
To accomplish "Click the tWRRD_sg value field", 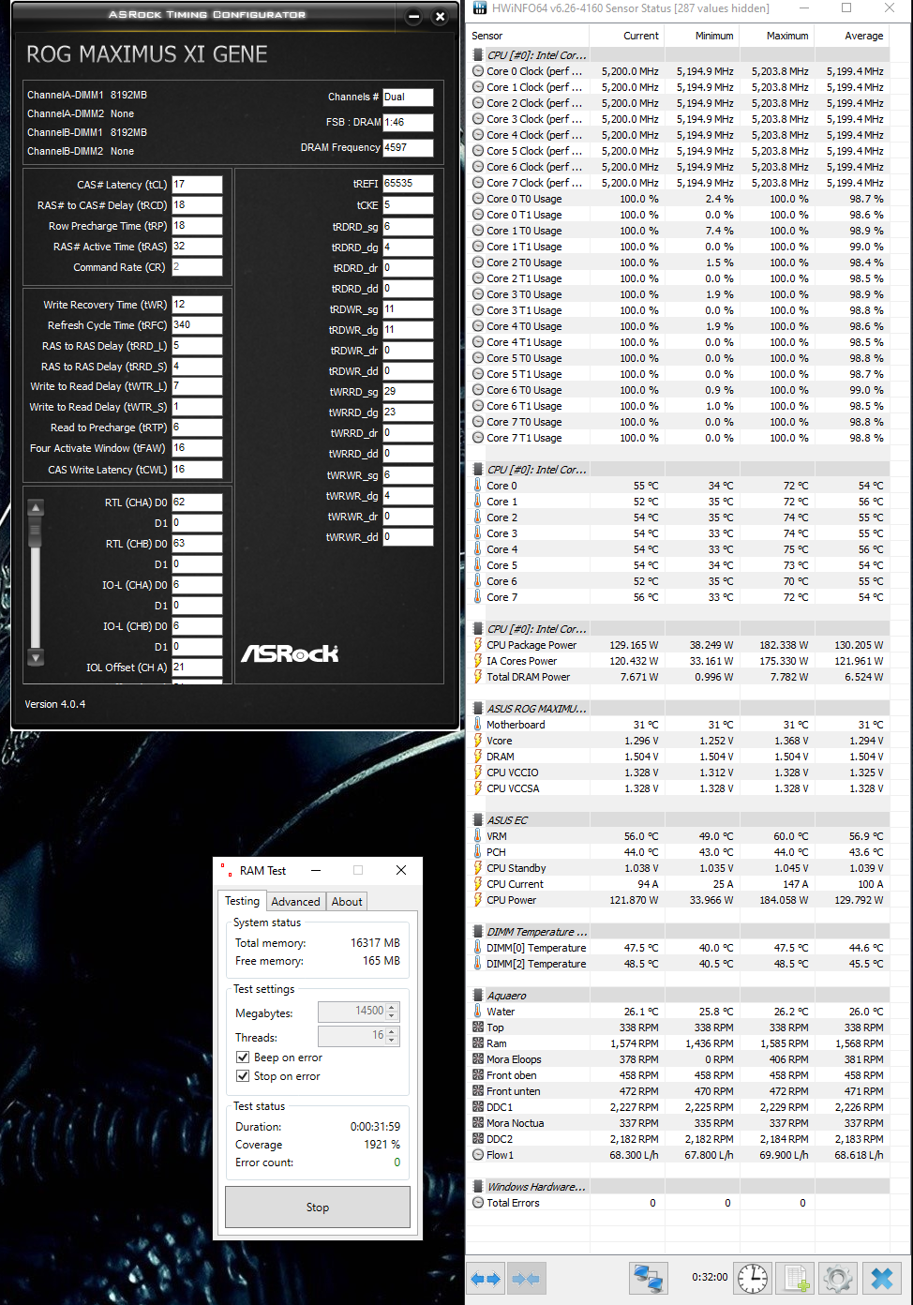I will [x=408, y=392].
